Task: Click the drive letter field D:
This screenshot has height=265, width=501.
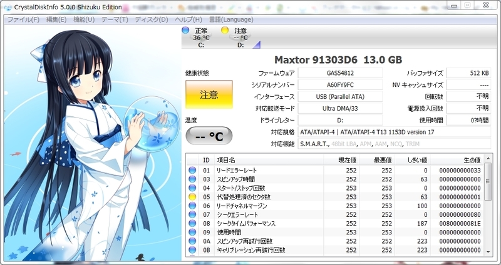Action: click(x=340, y=120)
